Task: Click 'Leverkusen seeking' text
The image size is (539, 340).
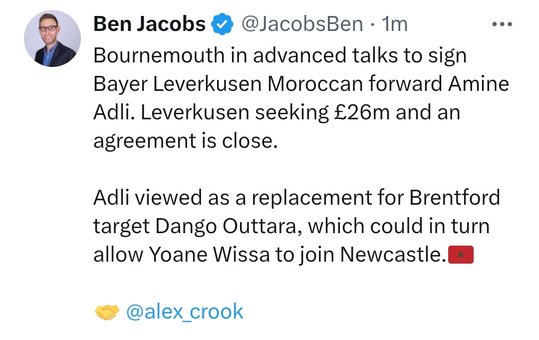Action: [x=235, y=112]
